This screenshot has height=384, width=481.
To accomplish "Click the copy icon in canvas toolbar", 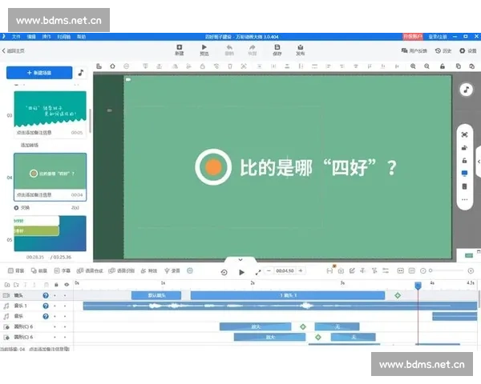I will coord(459,66).
